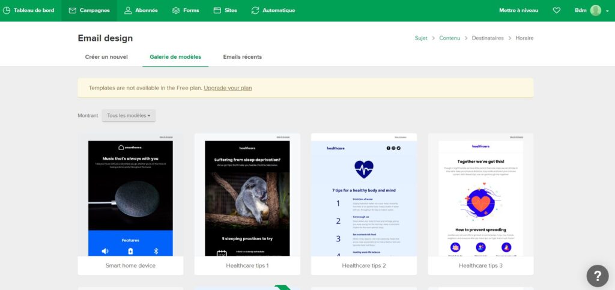The height and width of the screenshot is (290, 615).
Task: Click the heart icon in top bar
Action: tap(556, 10)
